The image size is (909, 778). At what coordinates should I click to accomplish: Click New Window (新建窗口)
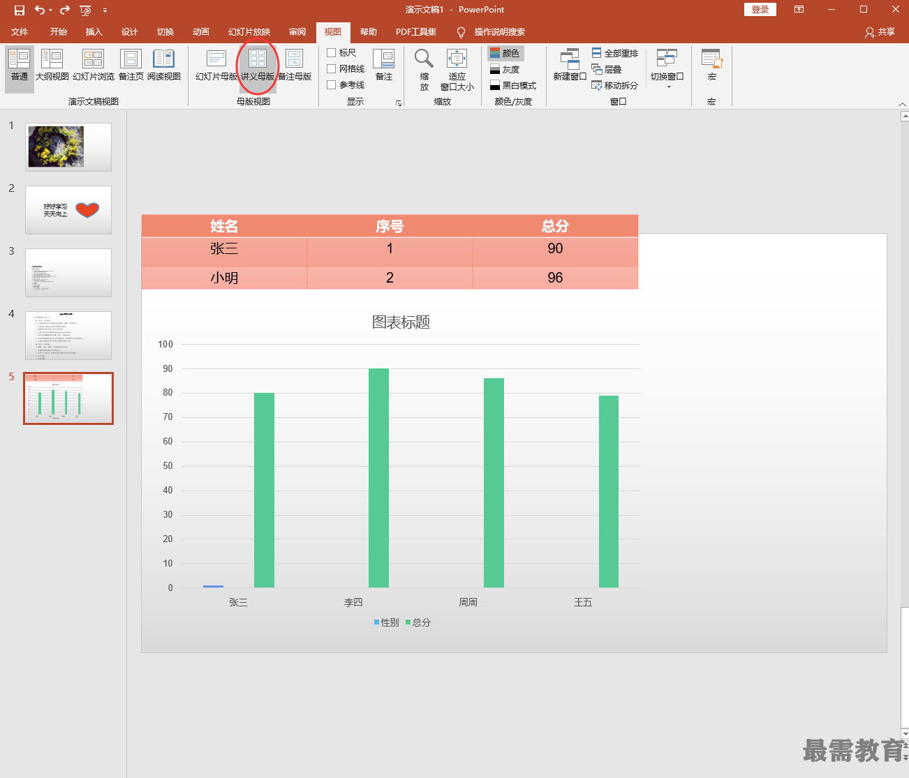(570, 65)
